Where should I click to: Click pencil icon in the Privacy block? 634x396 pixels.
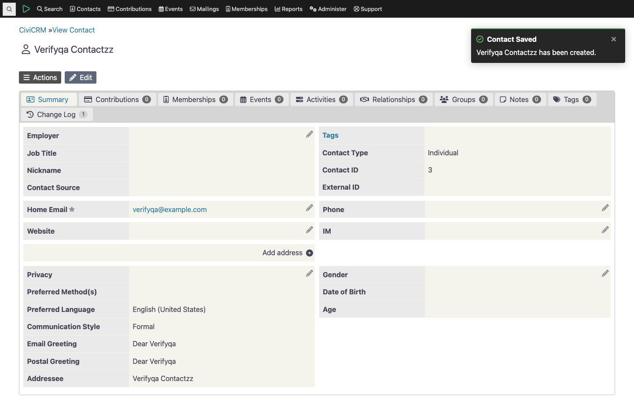pos(310,273)
